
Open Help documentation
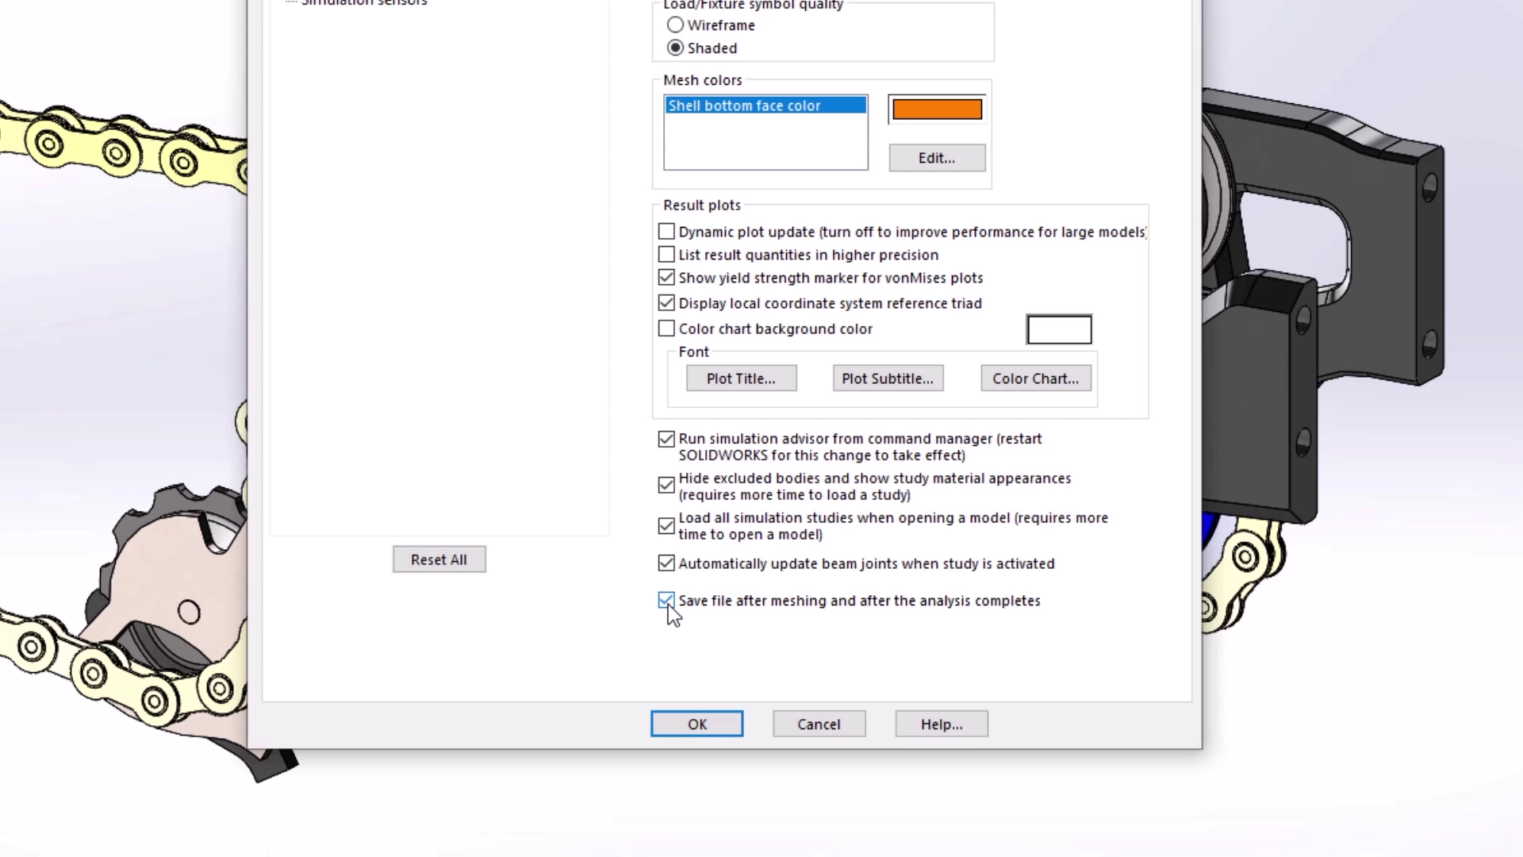(942, 724)
